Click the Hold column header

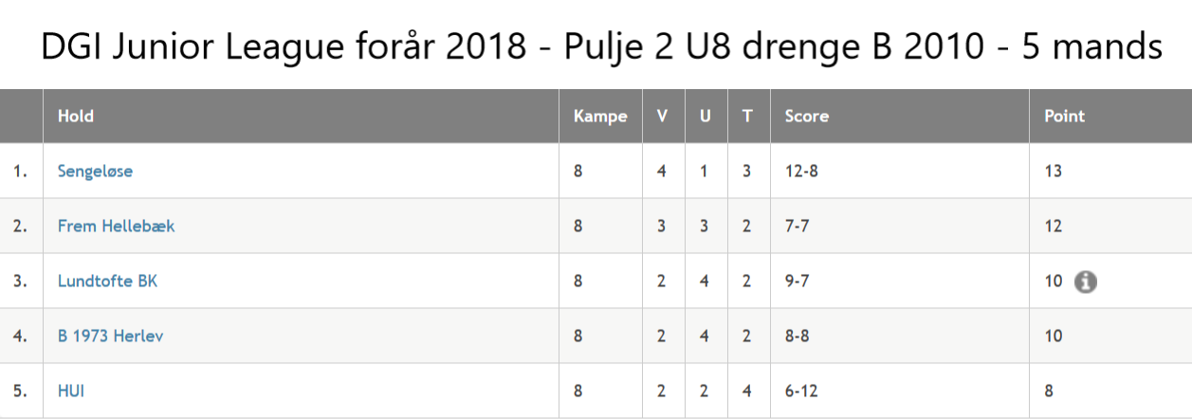76,117
